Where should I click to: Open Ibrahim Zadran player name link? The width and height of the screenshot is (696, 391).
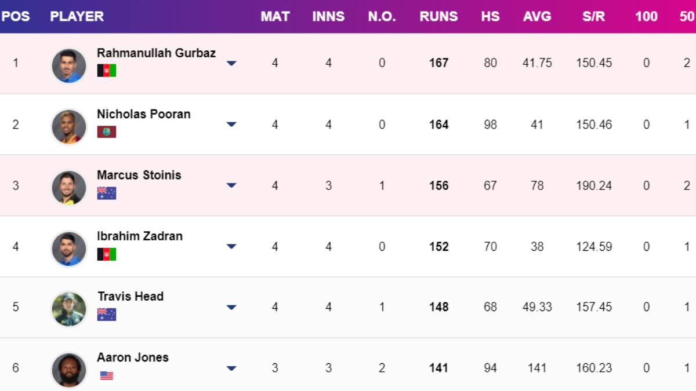tap(140, 236)
